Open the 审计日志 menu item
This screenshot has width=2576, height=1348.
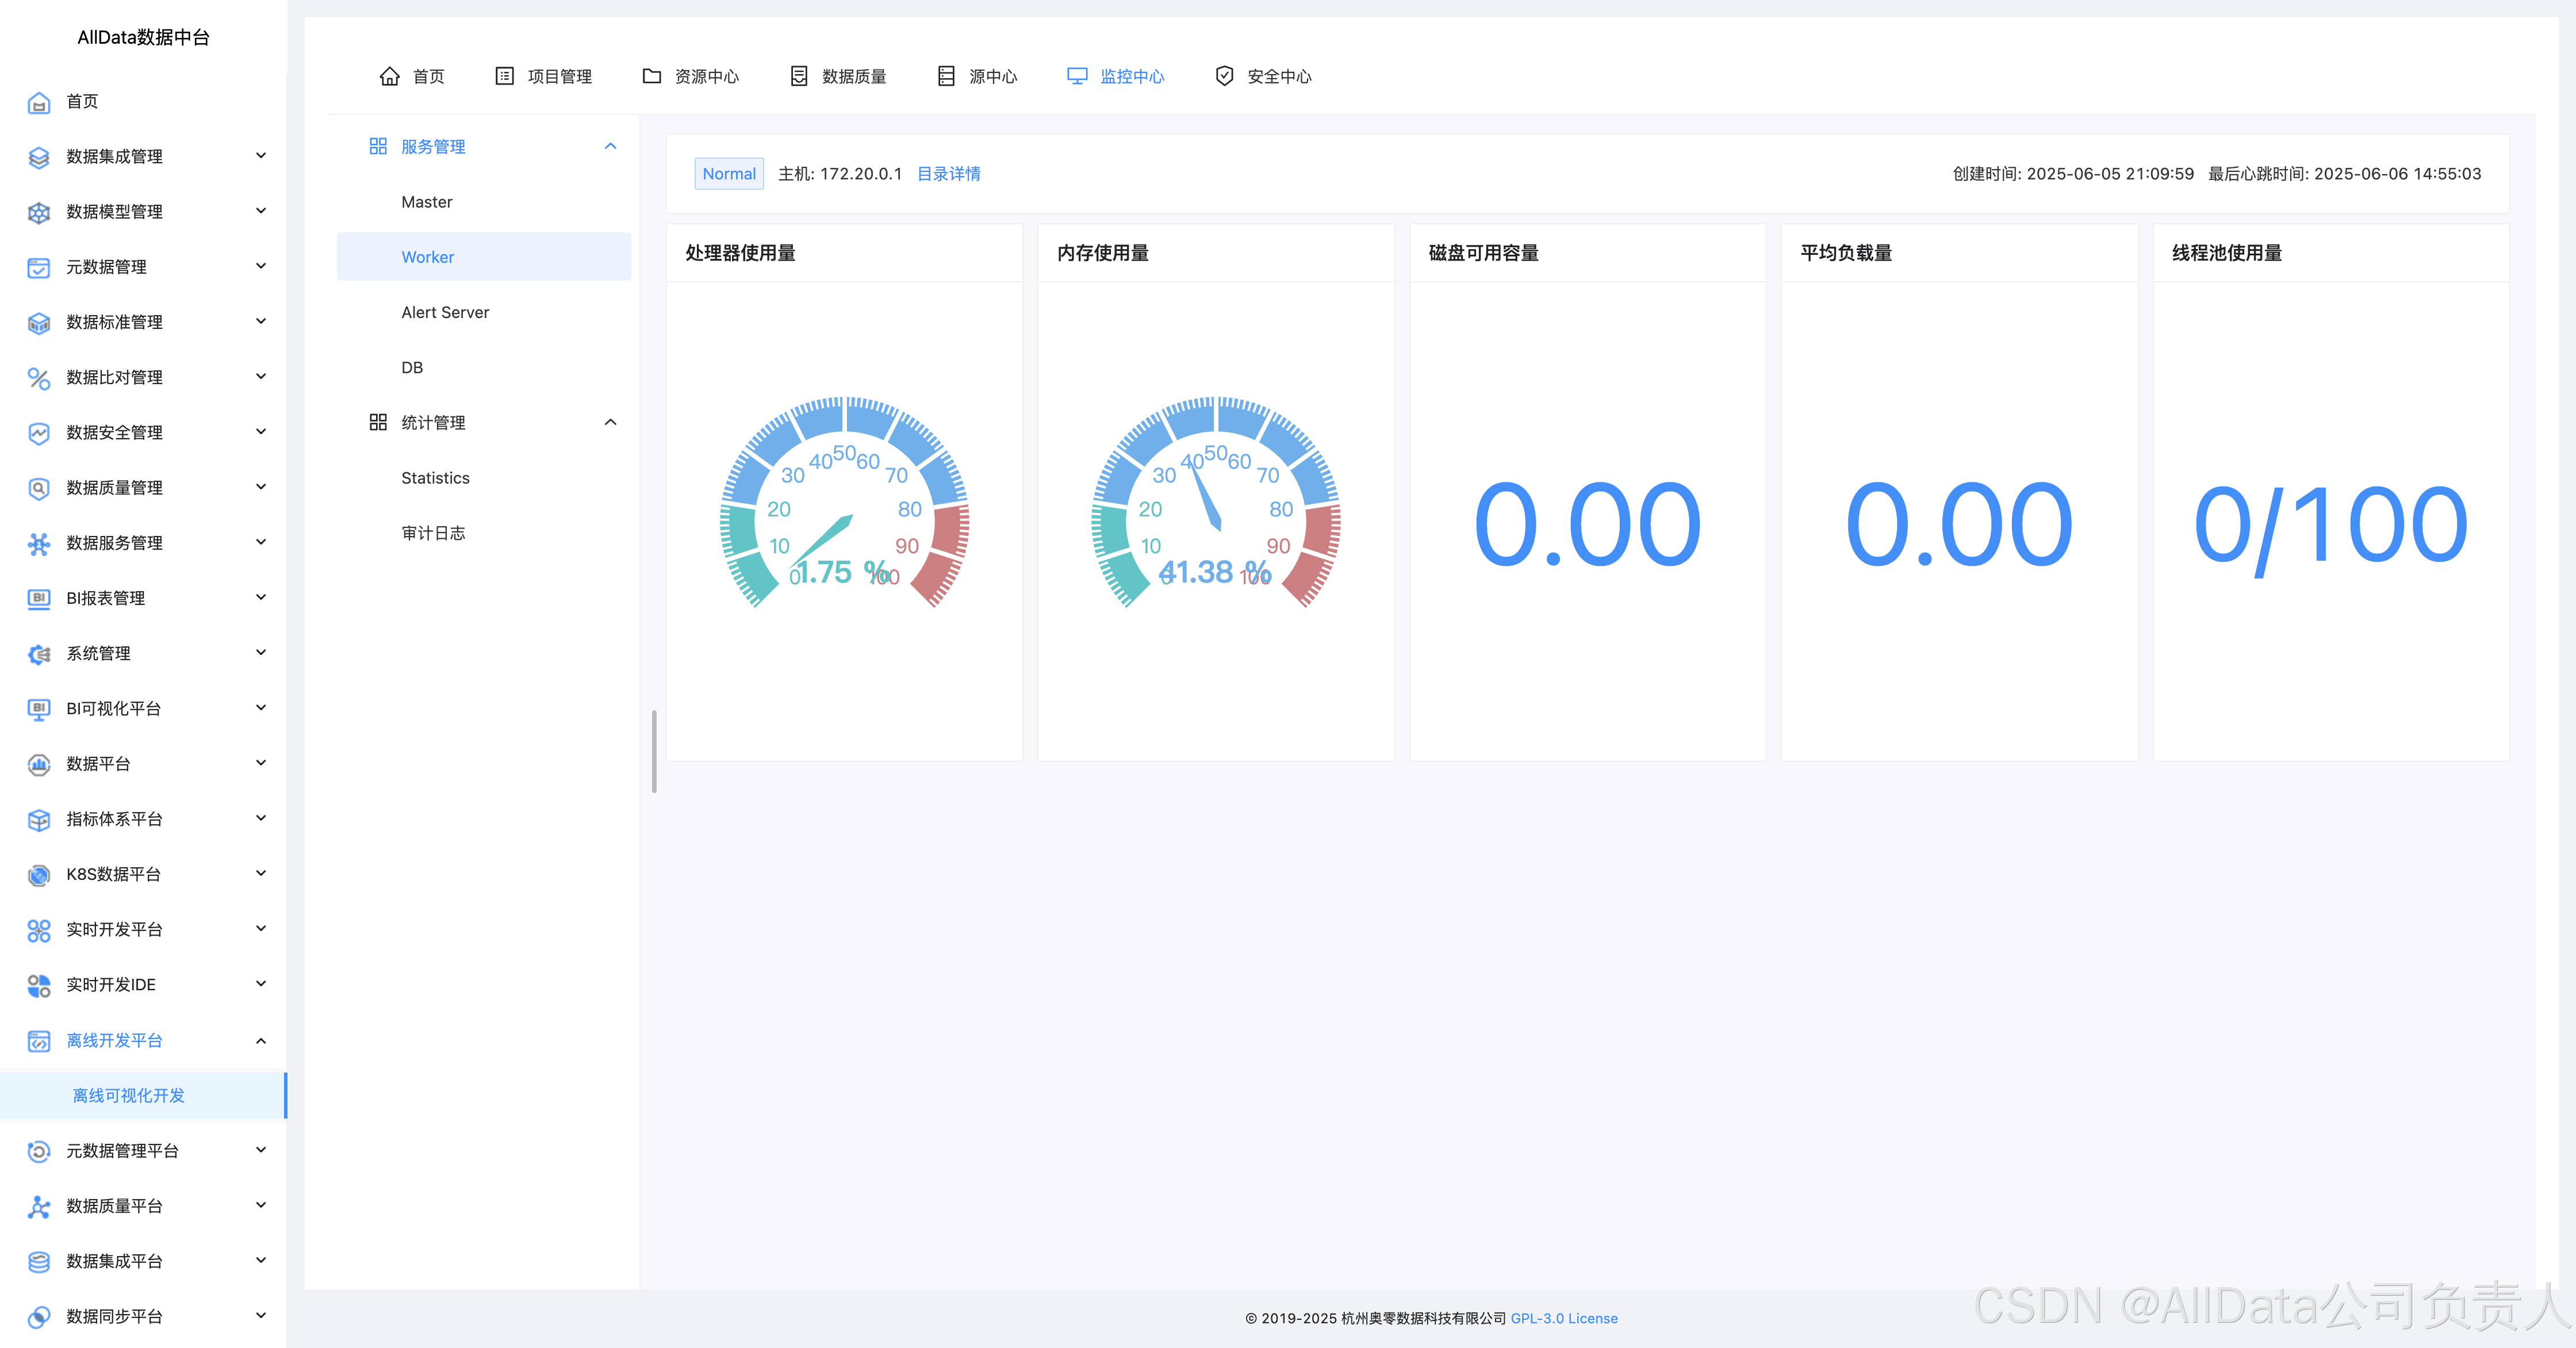click(484, 533)
